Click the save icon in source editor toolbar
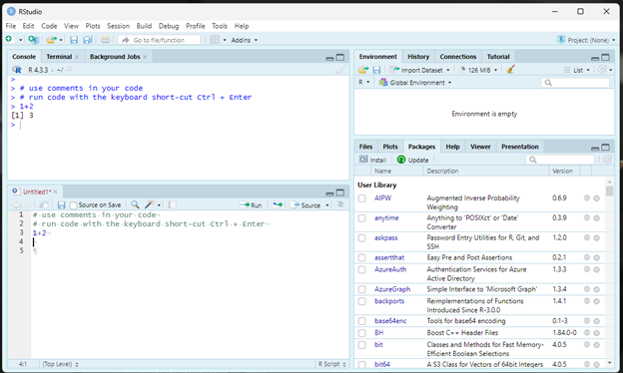The image size is (623, 373). tap(61, 204)
